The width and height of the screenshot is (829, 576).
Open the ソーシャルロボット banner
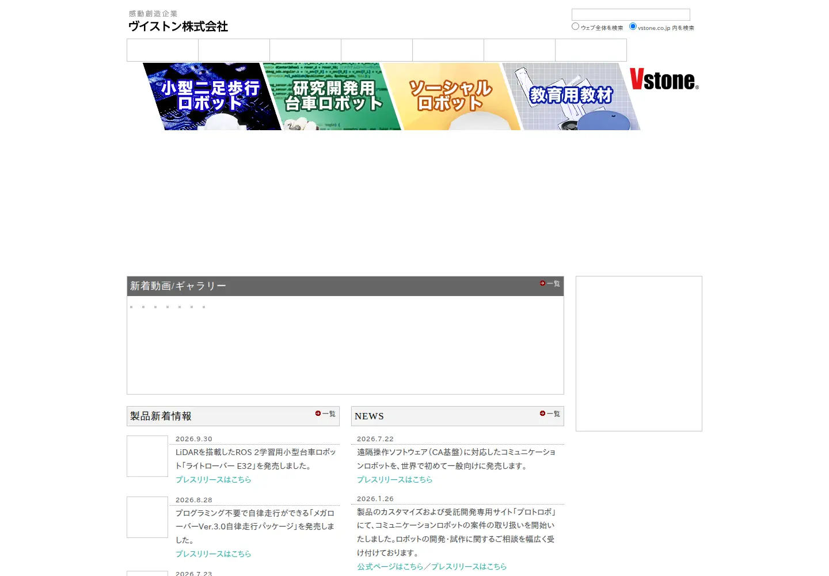point(450,96)
